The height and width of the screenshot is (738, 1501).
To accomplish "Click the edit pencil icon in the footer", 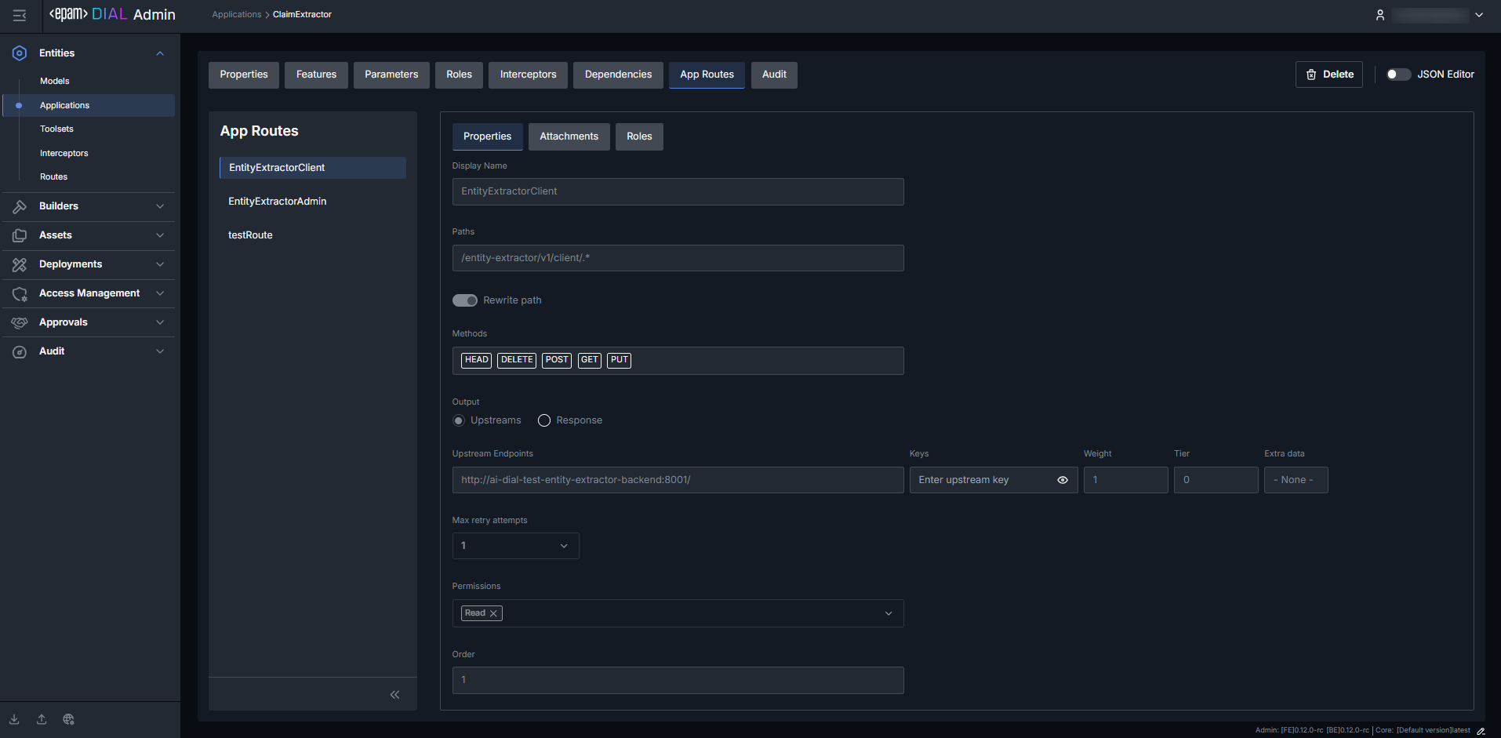I will coord(1481,731).
